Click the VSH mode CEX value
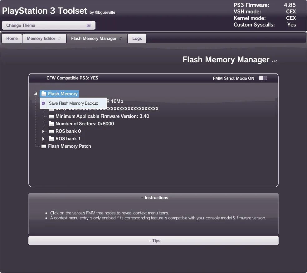 click(x=291, y=12)
